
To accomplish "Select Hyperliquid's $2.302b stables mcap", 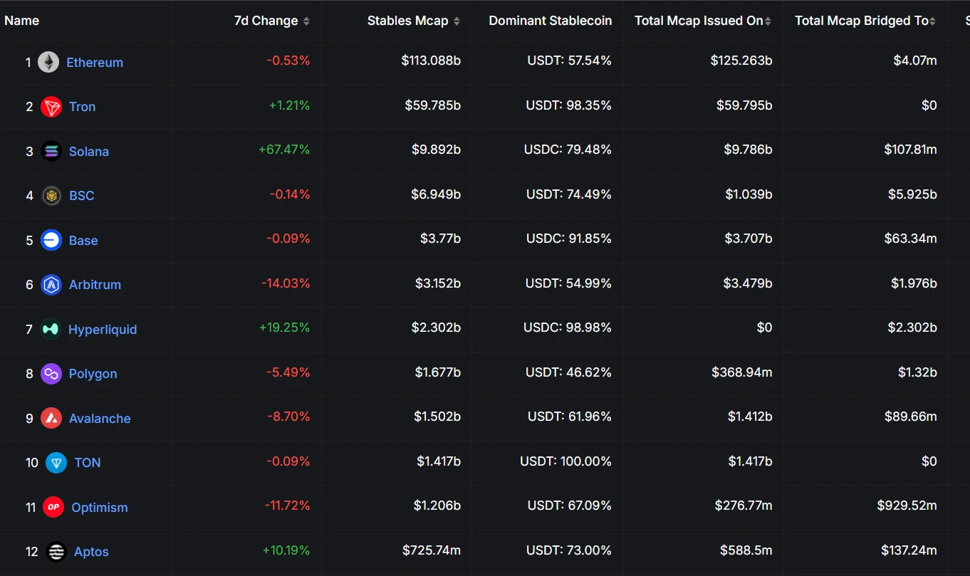I will click(x=436, y=328).
